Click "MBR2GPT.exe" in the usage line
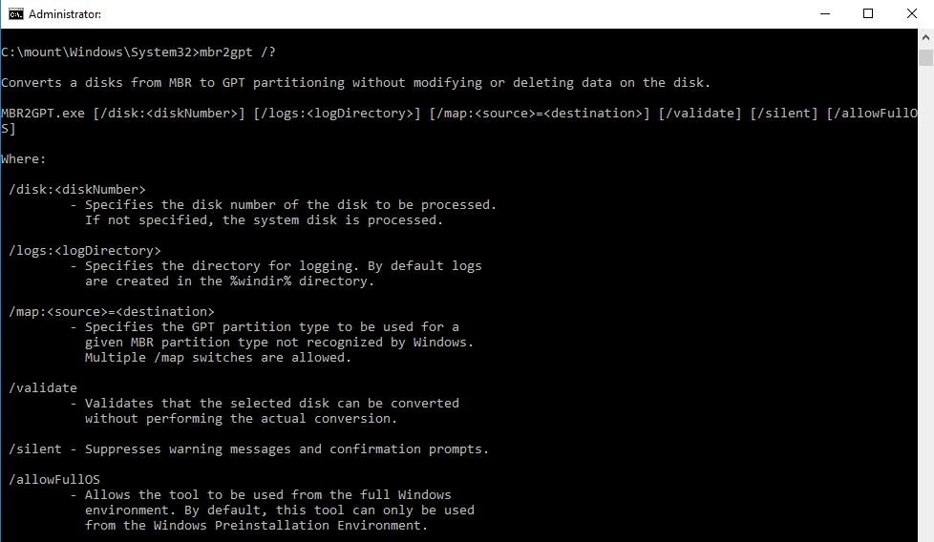The image size is (934, 542). (x=43, y=114)
